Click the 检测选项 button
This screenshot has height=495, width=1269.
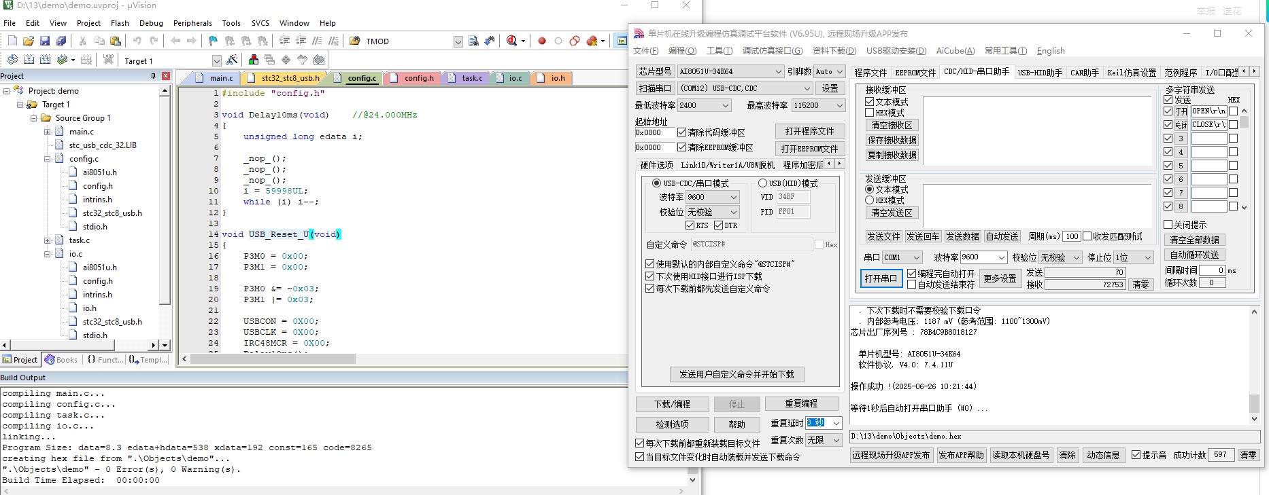point(672,424)
